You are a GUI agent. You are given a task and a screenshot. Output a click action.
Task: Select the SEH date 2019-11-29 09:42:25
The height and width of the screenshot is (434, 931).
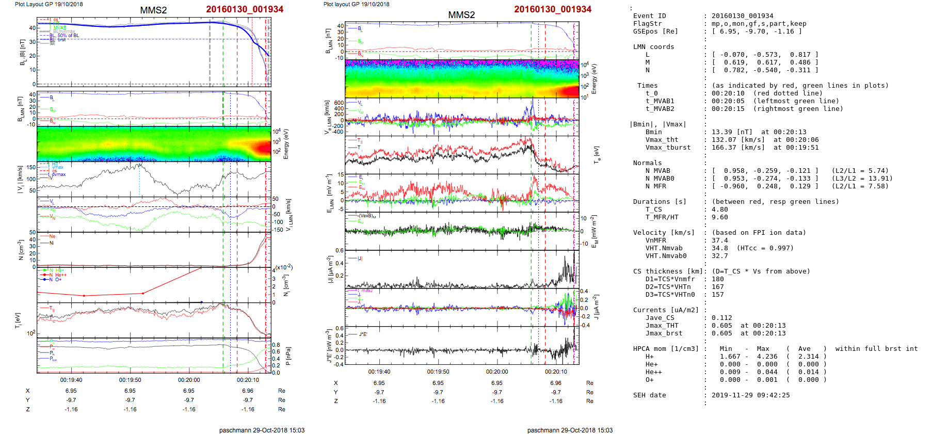tap(750, 395)
